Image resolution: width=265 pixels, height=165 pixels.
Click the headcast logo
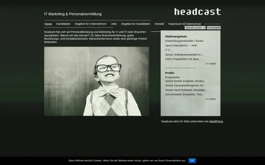(x=197, y=11)
